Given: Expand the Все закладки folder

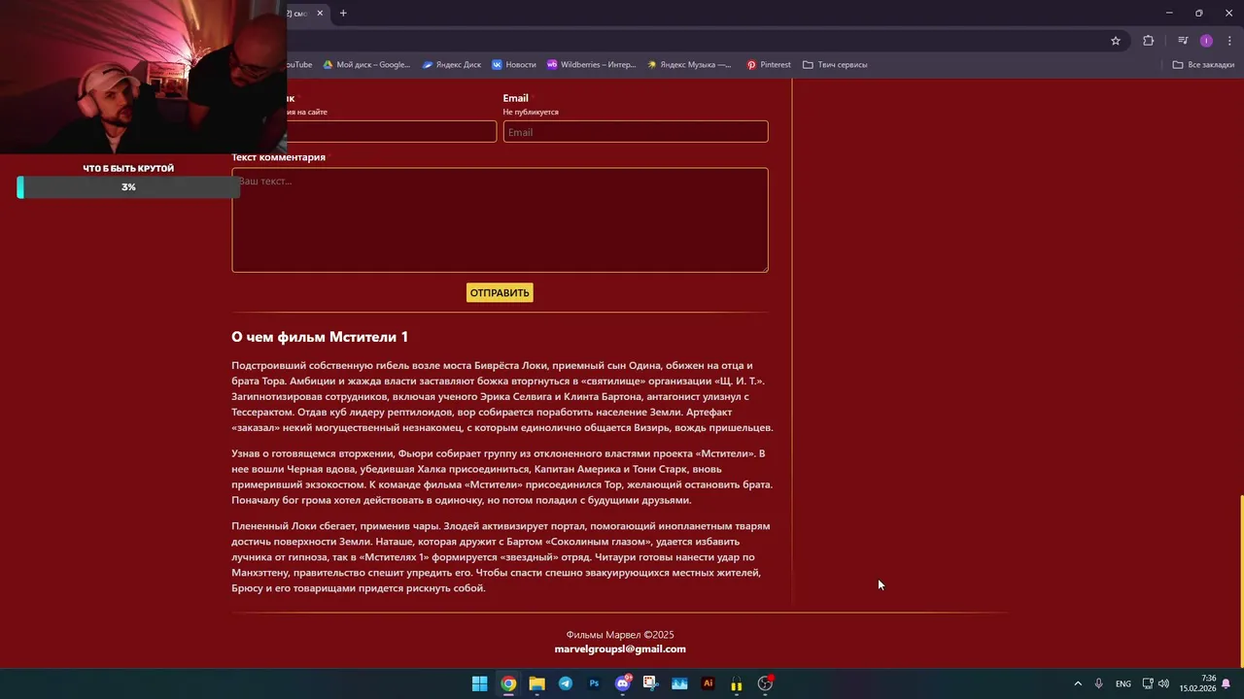Looking at the screenshot, I should [x=1203, y=65].
